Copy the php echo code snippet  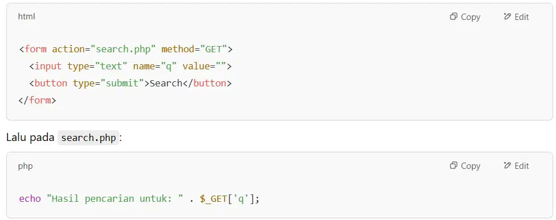coord(465,165)
